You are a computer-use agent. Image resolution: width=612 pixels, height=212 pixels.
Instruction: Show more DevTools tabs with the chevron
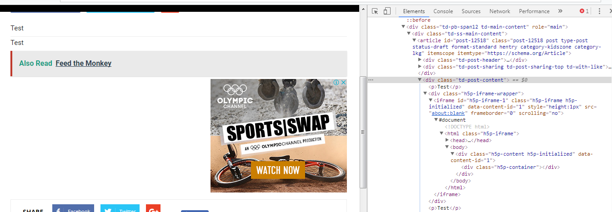[560, 11]
